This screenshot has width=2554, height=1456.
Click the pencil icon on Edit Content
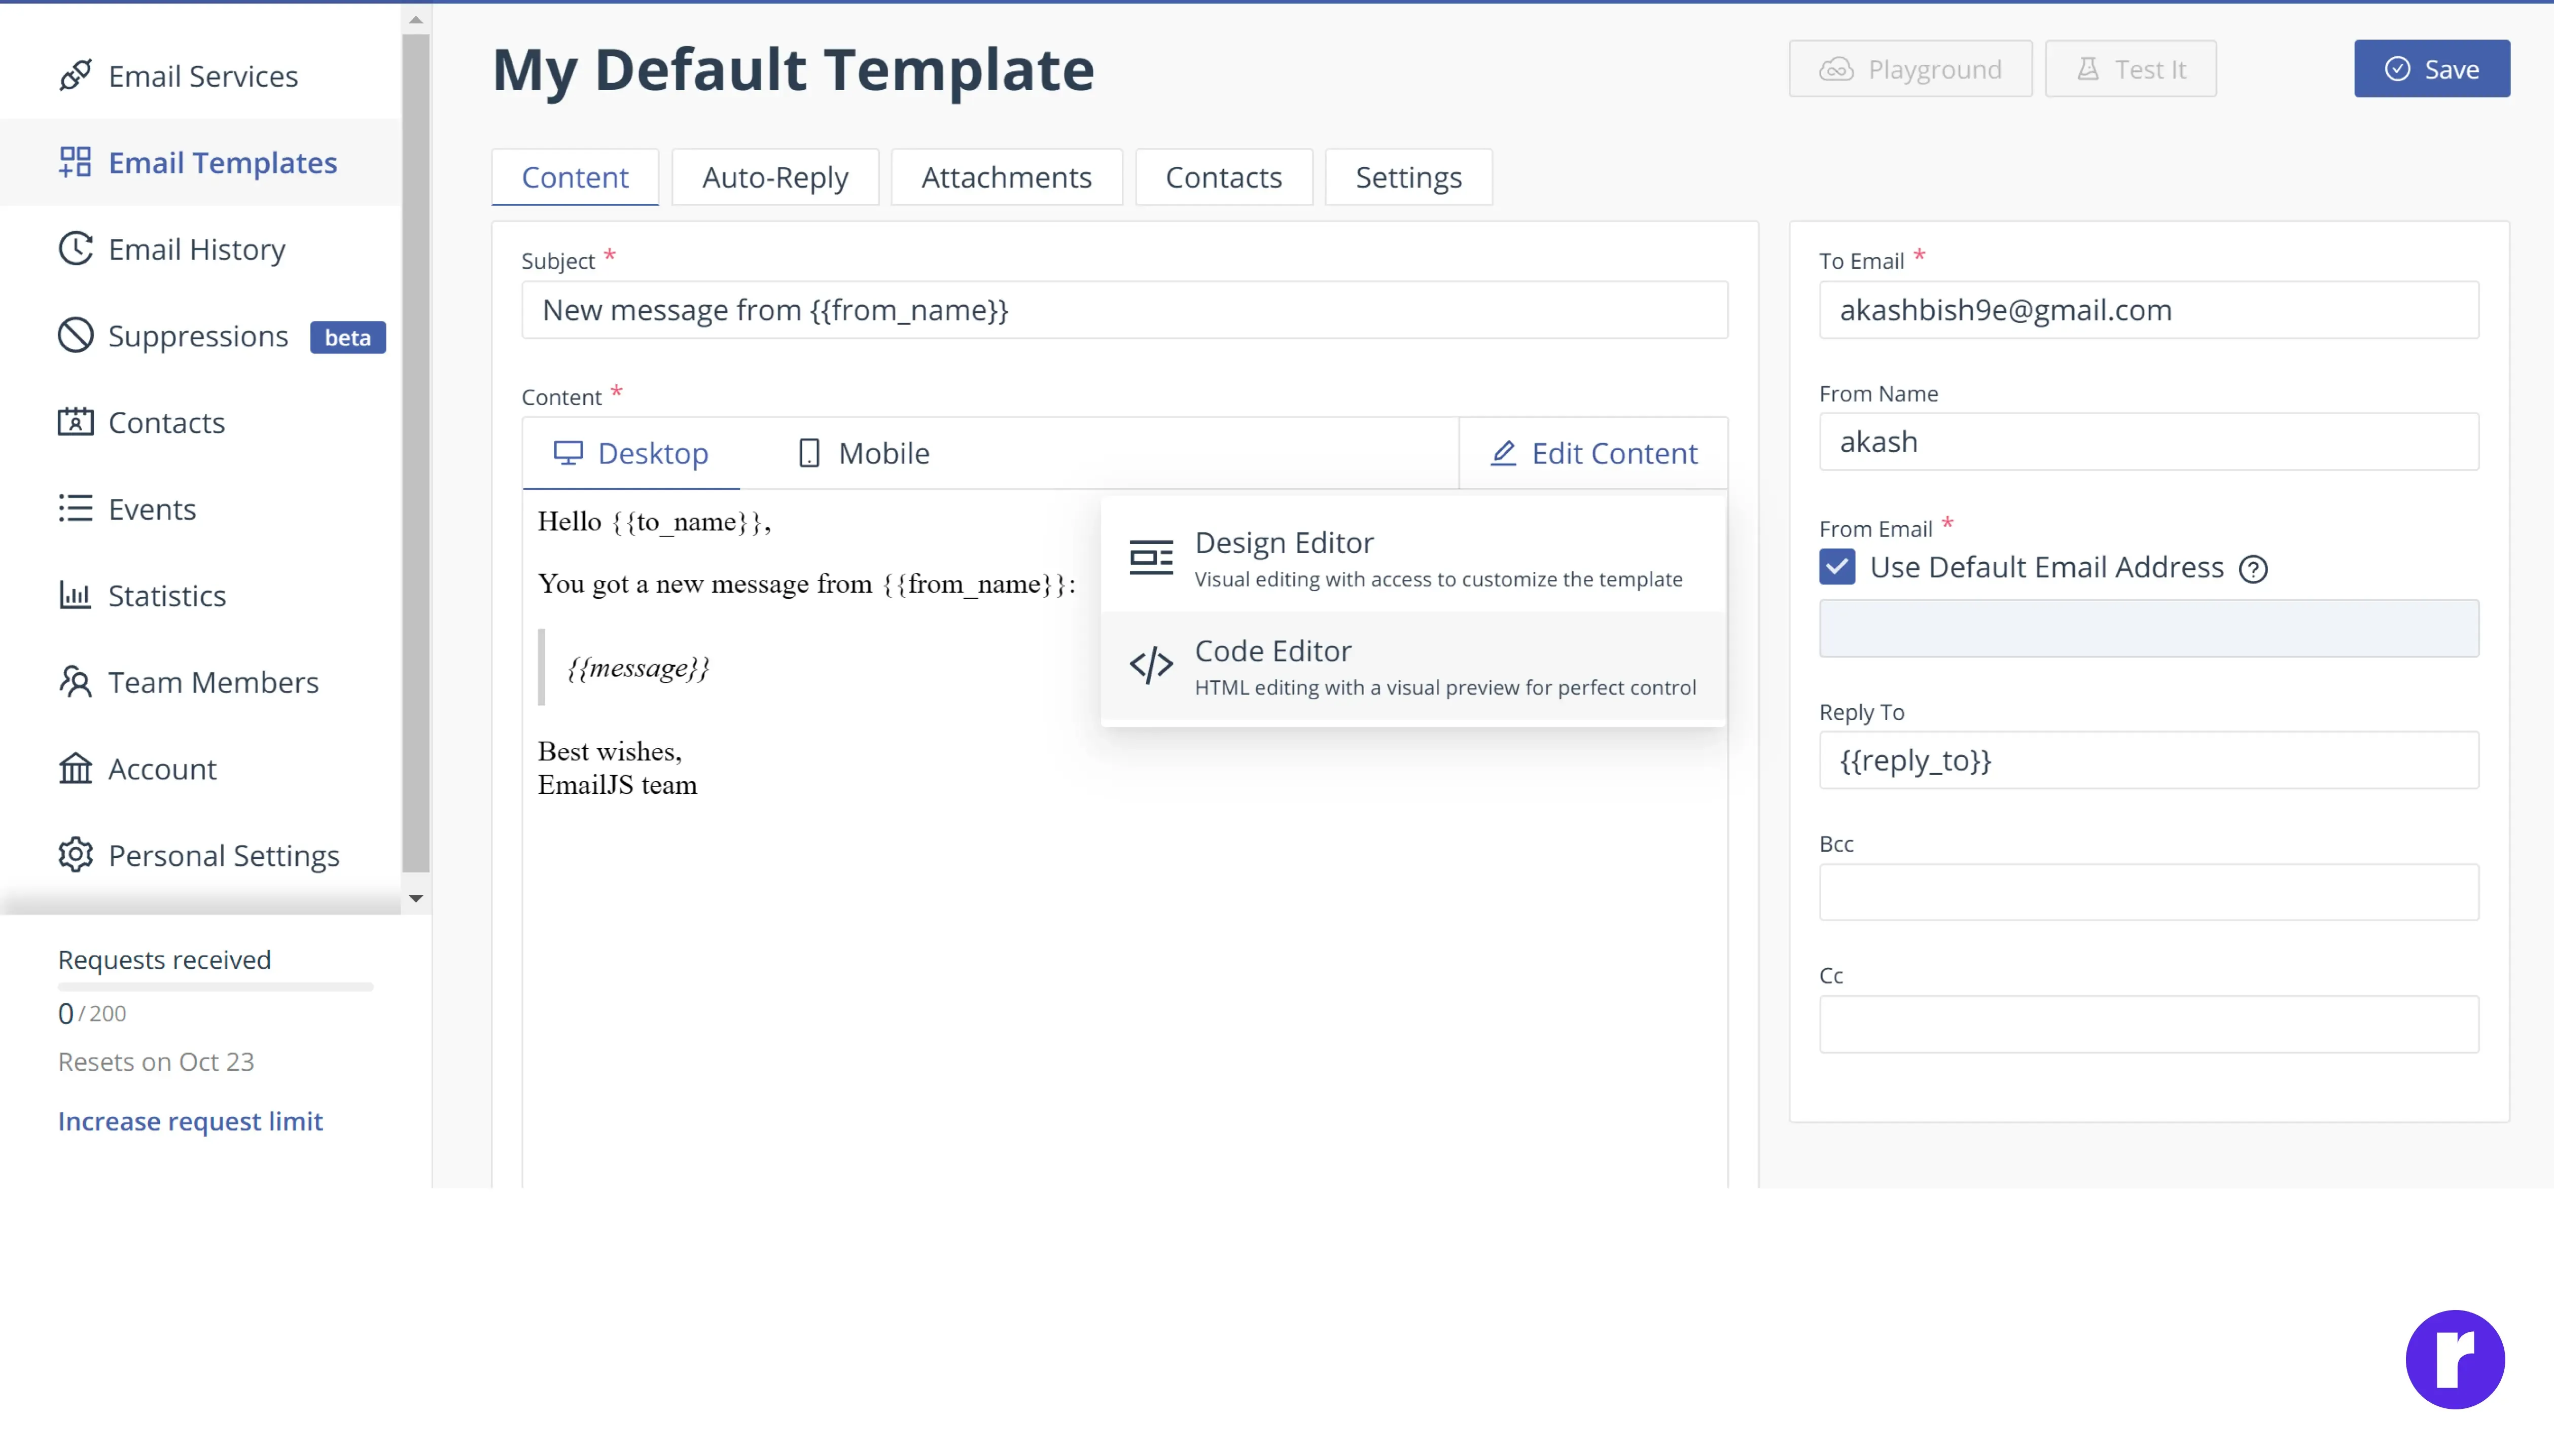click(1504, 453)
